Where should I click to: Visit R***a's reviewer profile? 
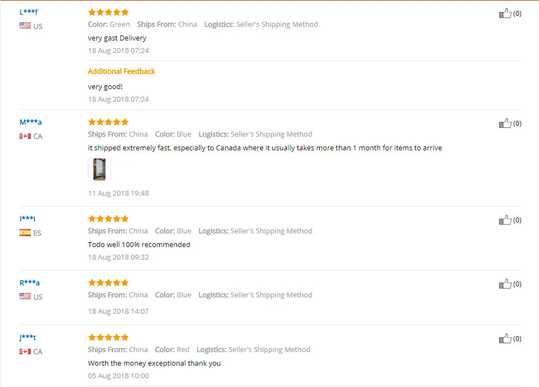(x=30, y=283)
